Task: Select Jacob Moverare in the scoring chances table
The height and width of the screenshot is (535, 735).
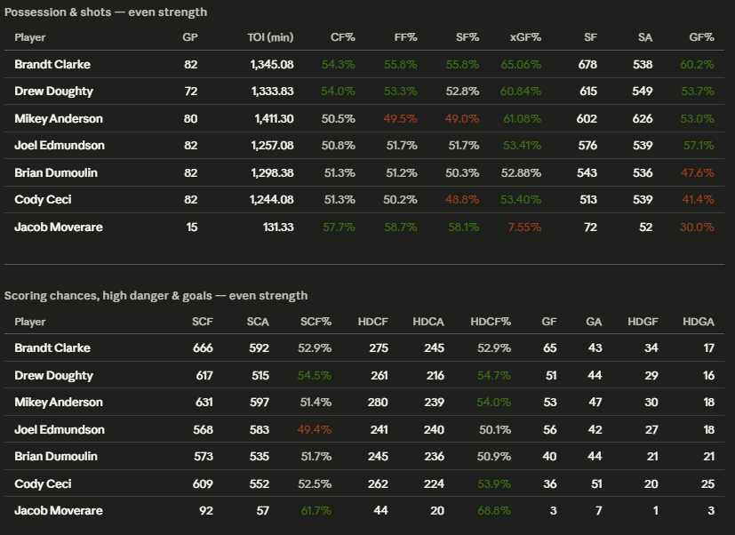Action: coord(59,512)
